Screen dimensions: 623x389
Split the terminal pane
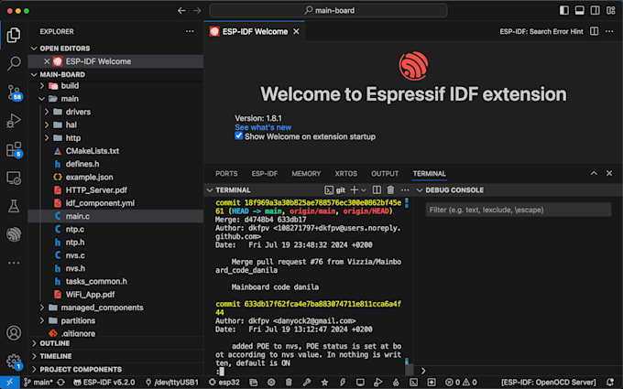(377, 190)
